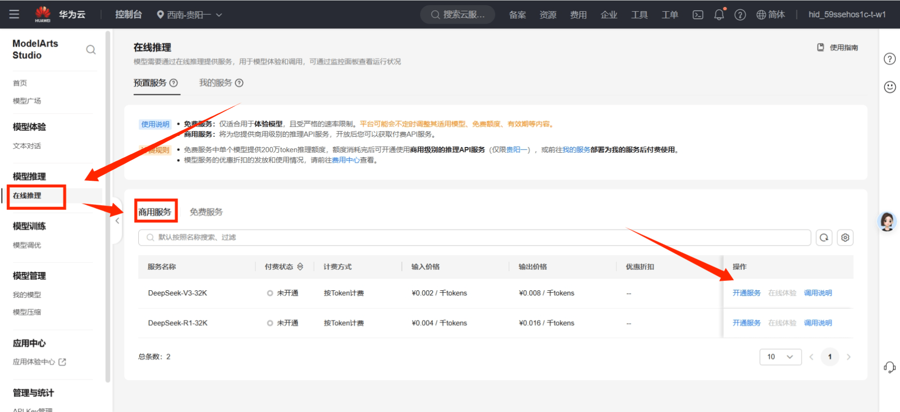Open account menu hid_59ssehos1c-t-w1
This screenshot has width=900, height=412.
847,15
